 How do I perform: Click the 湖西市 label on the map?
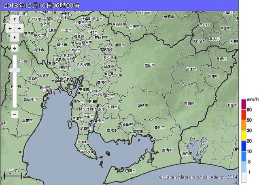click(187, 154)
